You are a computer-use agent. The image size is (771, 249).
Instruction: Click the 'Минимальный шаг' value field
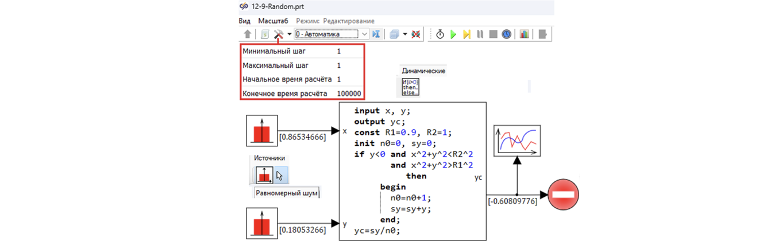coord(339,51)
